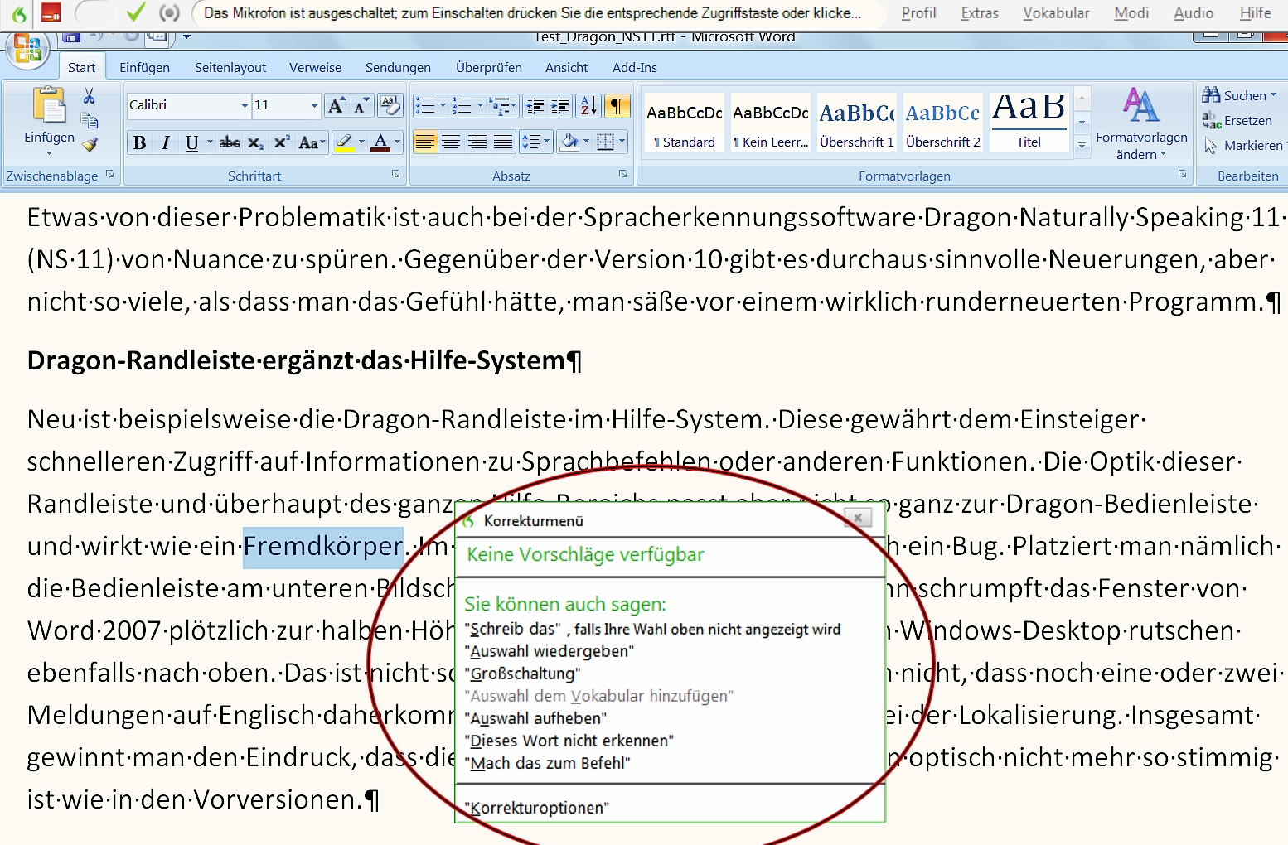This screenshot has width=1288, height=845.
Task: Click the Multilevel list icon
Action: pos(500,106)
